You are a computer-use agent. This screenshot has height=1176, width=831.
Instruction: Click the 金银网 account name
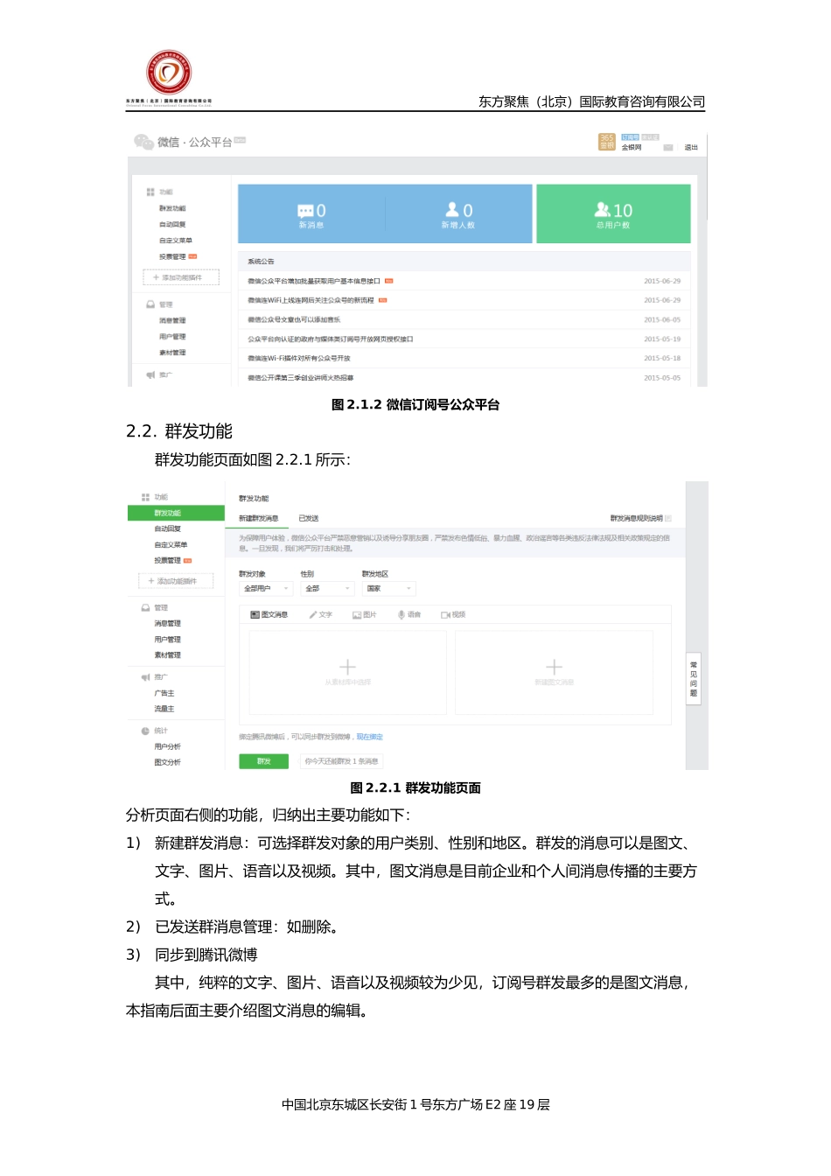pyautogui.click(x=632, y=147)
